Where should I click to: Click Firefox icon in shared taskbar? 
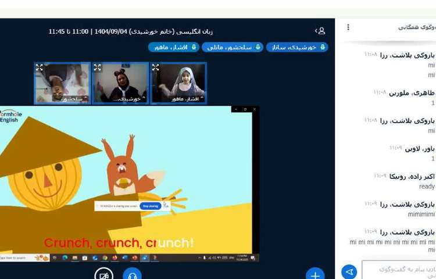(115, 258)
